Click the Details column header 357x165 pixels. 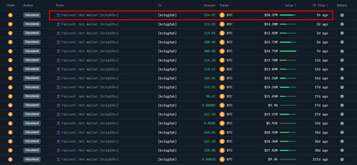(x=342, y=5)
